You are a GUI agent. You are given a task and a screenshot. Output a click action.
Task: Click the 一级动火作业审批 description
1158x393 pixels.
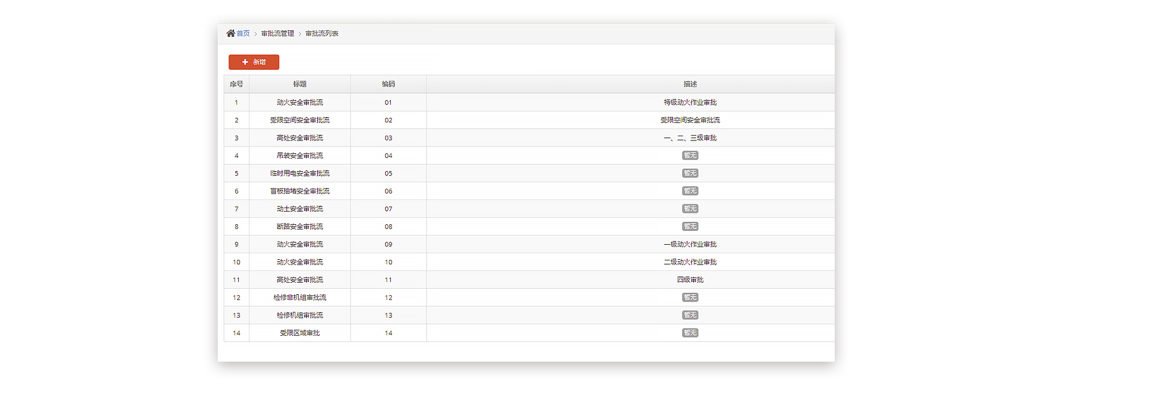tap(690, 245)
